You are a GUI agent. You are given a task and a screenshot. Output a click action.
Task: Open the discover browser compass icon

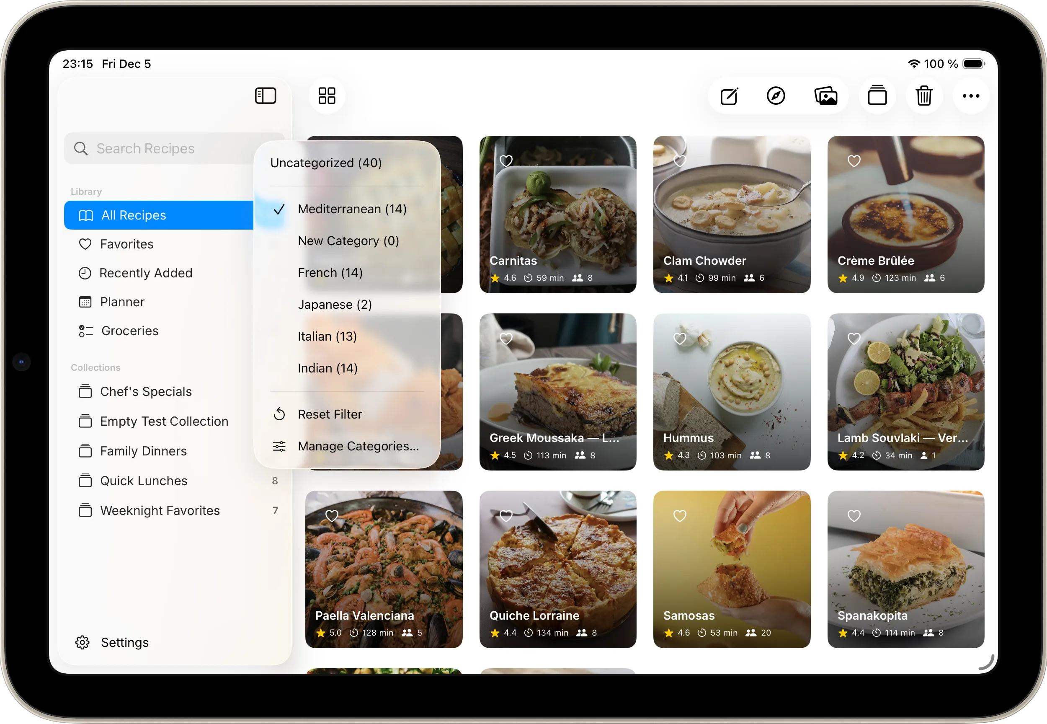click(x=776, y=96)
